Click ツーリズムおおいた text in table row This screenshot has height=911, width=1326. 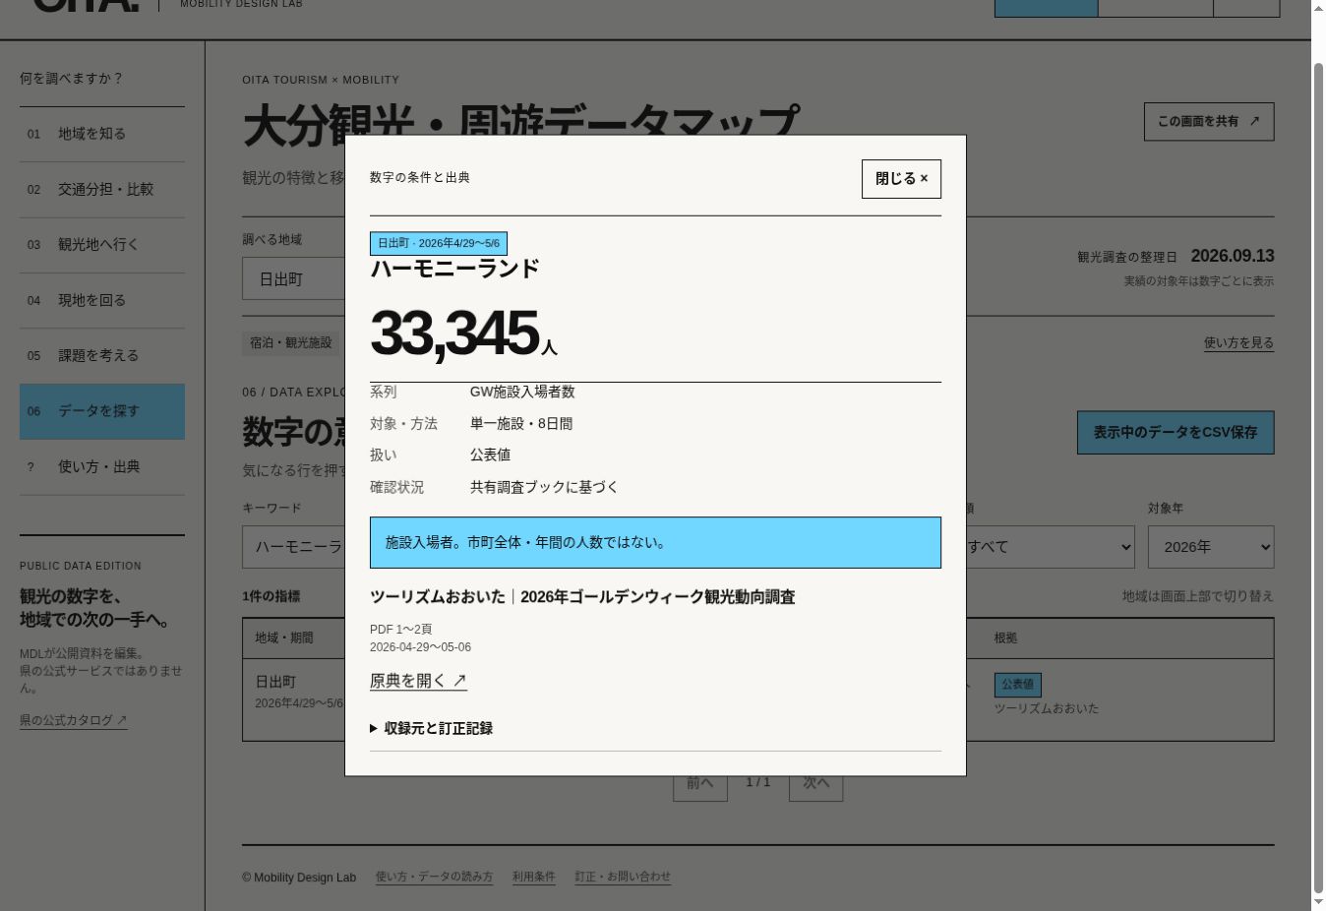pos(1046,708)
